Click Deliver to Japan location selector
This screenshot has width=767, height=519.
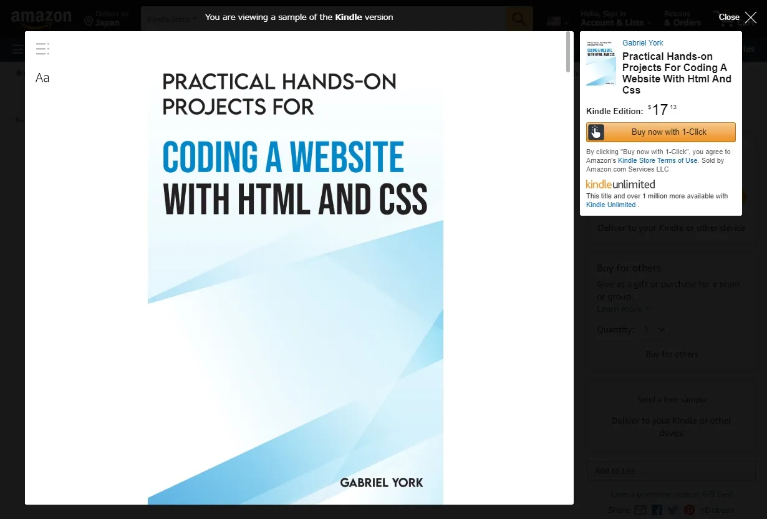[x=106, y=19]
